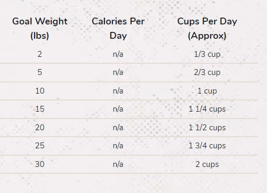Click the 1/3 cup value
267x193 pixels.
[x=207, y=54]
